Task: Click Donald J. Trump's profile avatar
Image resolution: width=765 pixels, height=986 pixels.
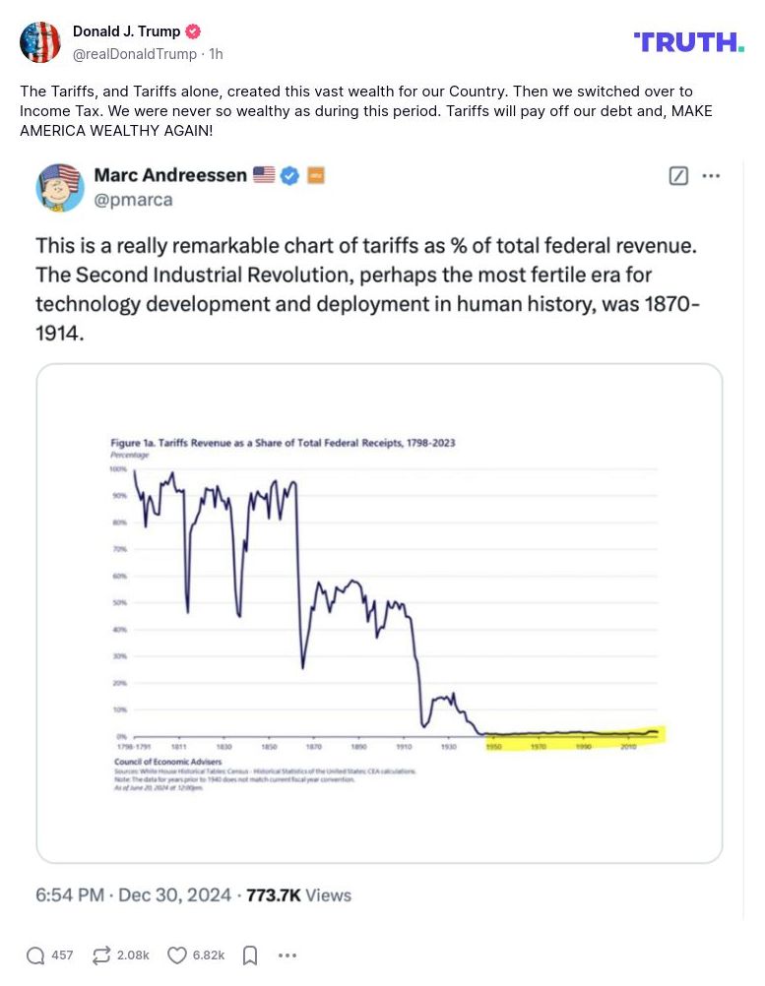Action: click(x=40, y=42)
